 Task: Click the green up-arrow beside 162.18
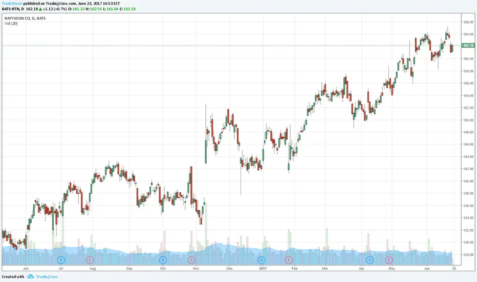(40, 9)
